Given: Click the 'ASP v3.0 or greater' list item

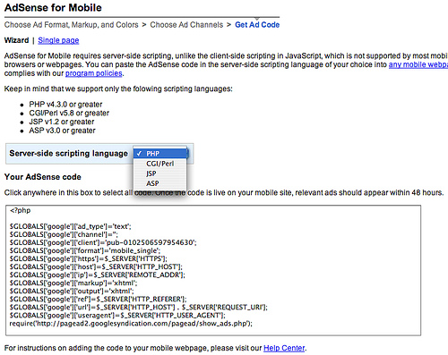Looking at the screenshot, I should (x=62, y=131).
